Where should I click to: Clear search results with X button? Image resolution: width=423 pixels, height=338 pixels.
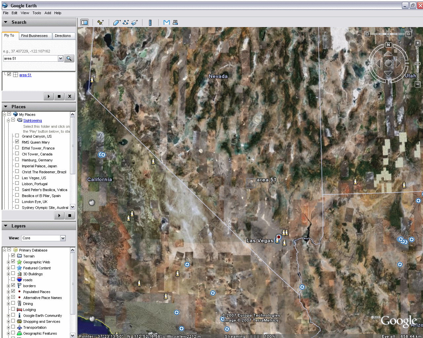(x=70, y=96)
